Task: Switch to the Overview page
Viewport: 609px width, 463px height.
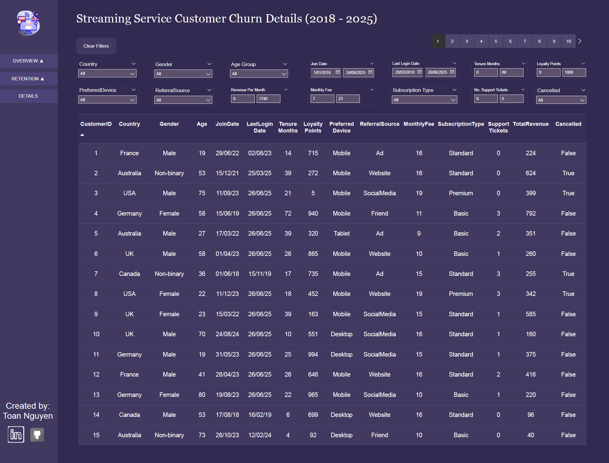Action: (28, 61)
